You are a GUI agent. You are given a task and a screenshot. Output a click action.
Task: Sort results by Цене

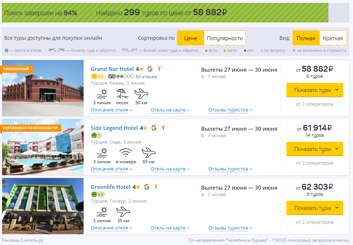coord(191,38)
